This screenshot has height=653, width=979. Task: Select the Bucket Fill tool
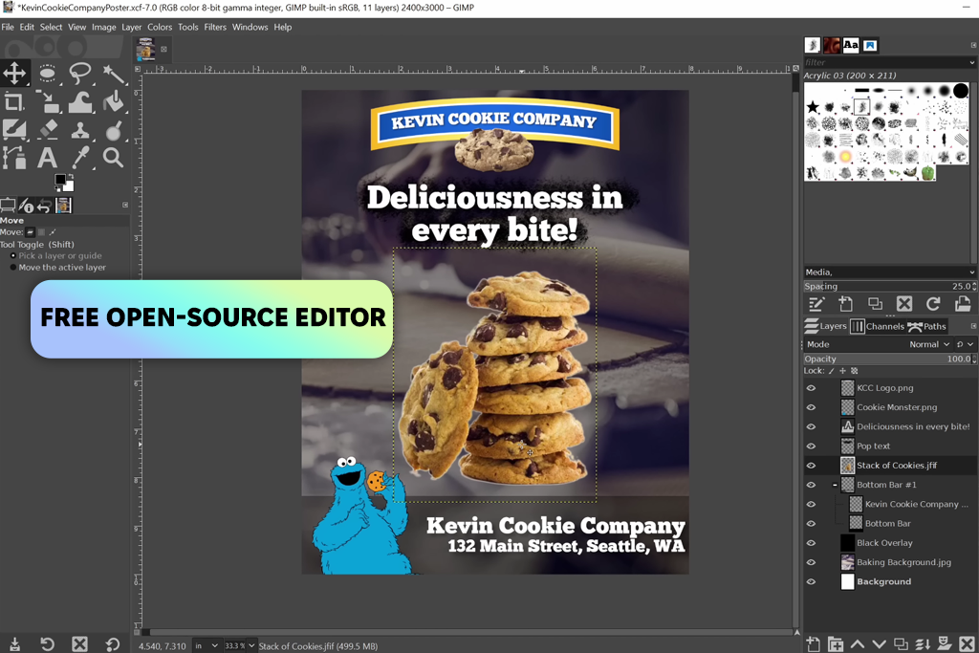tap(113, 101)
